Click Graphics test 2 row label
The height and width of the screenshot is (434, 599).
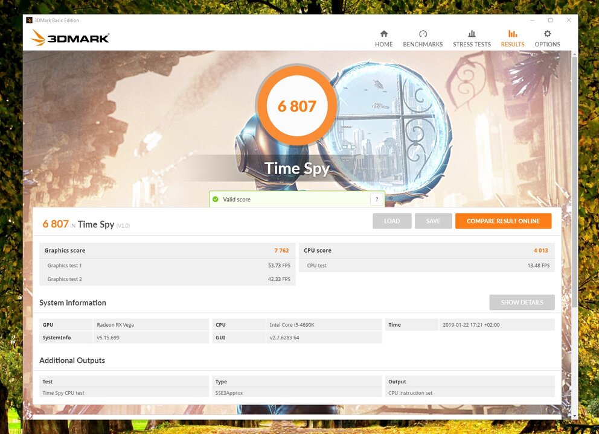[x=65, y=279]
